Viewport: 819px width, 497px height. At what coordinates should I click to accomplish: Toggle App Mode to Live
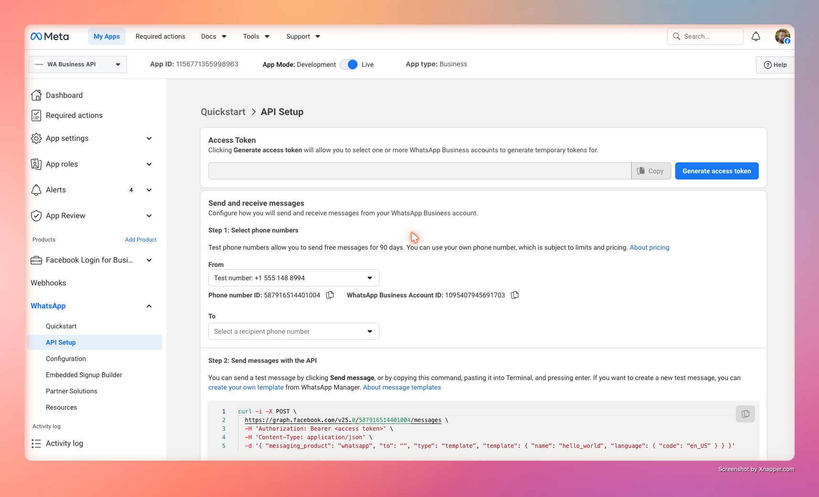[x=349, y=64]
